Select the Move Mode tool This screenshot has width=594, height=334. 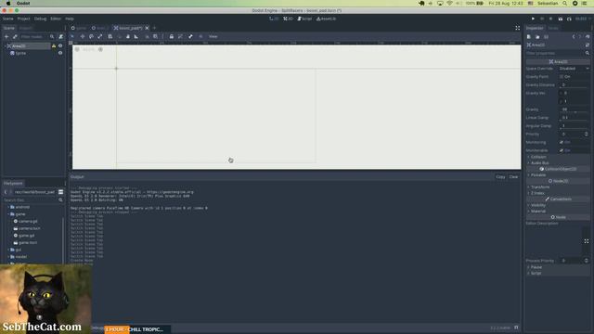[x=83, y=37]
